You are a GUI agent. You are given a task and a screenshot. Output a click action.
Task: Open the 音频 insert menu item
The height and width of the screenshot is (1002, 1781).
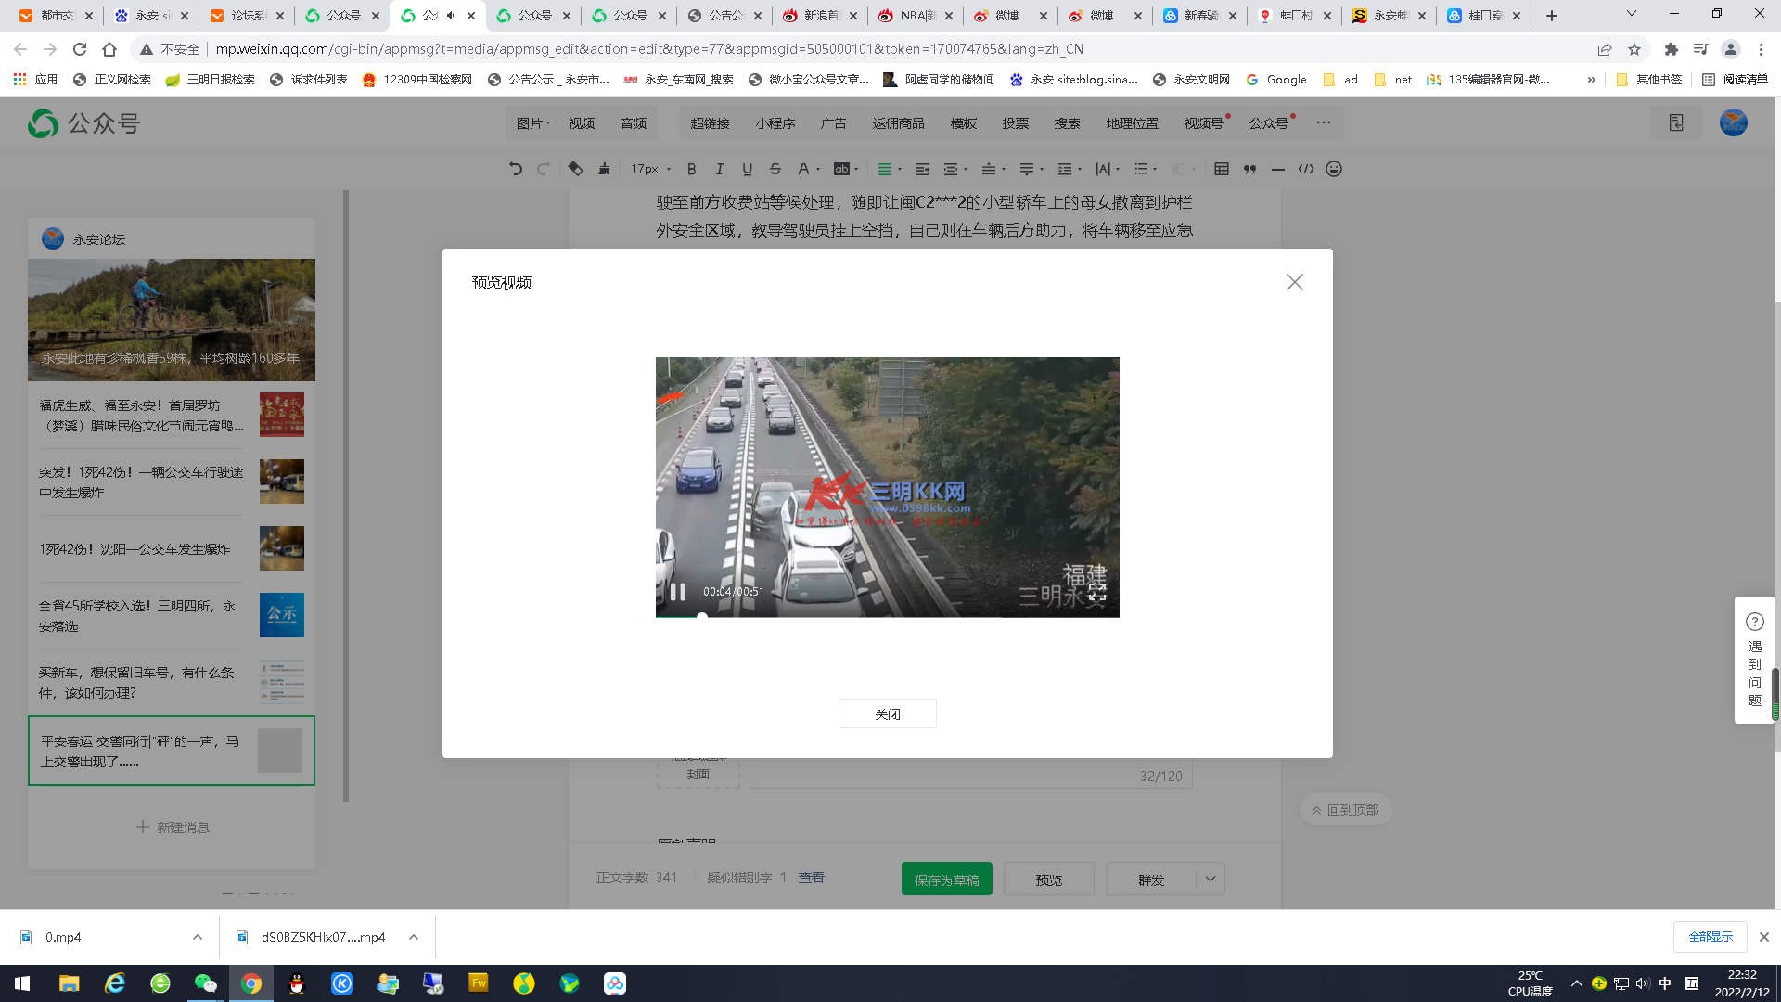(x=634, y=122)
